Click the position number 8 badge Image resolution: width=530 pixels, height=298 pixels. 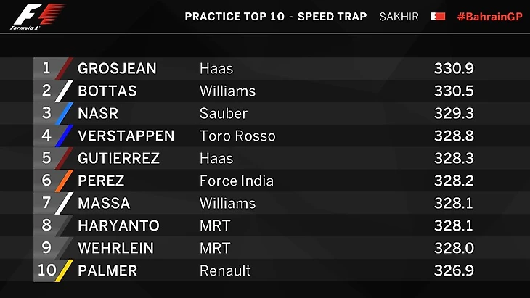[46, 225]
